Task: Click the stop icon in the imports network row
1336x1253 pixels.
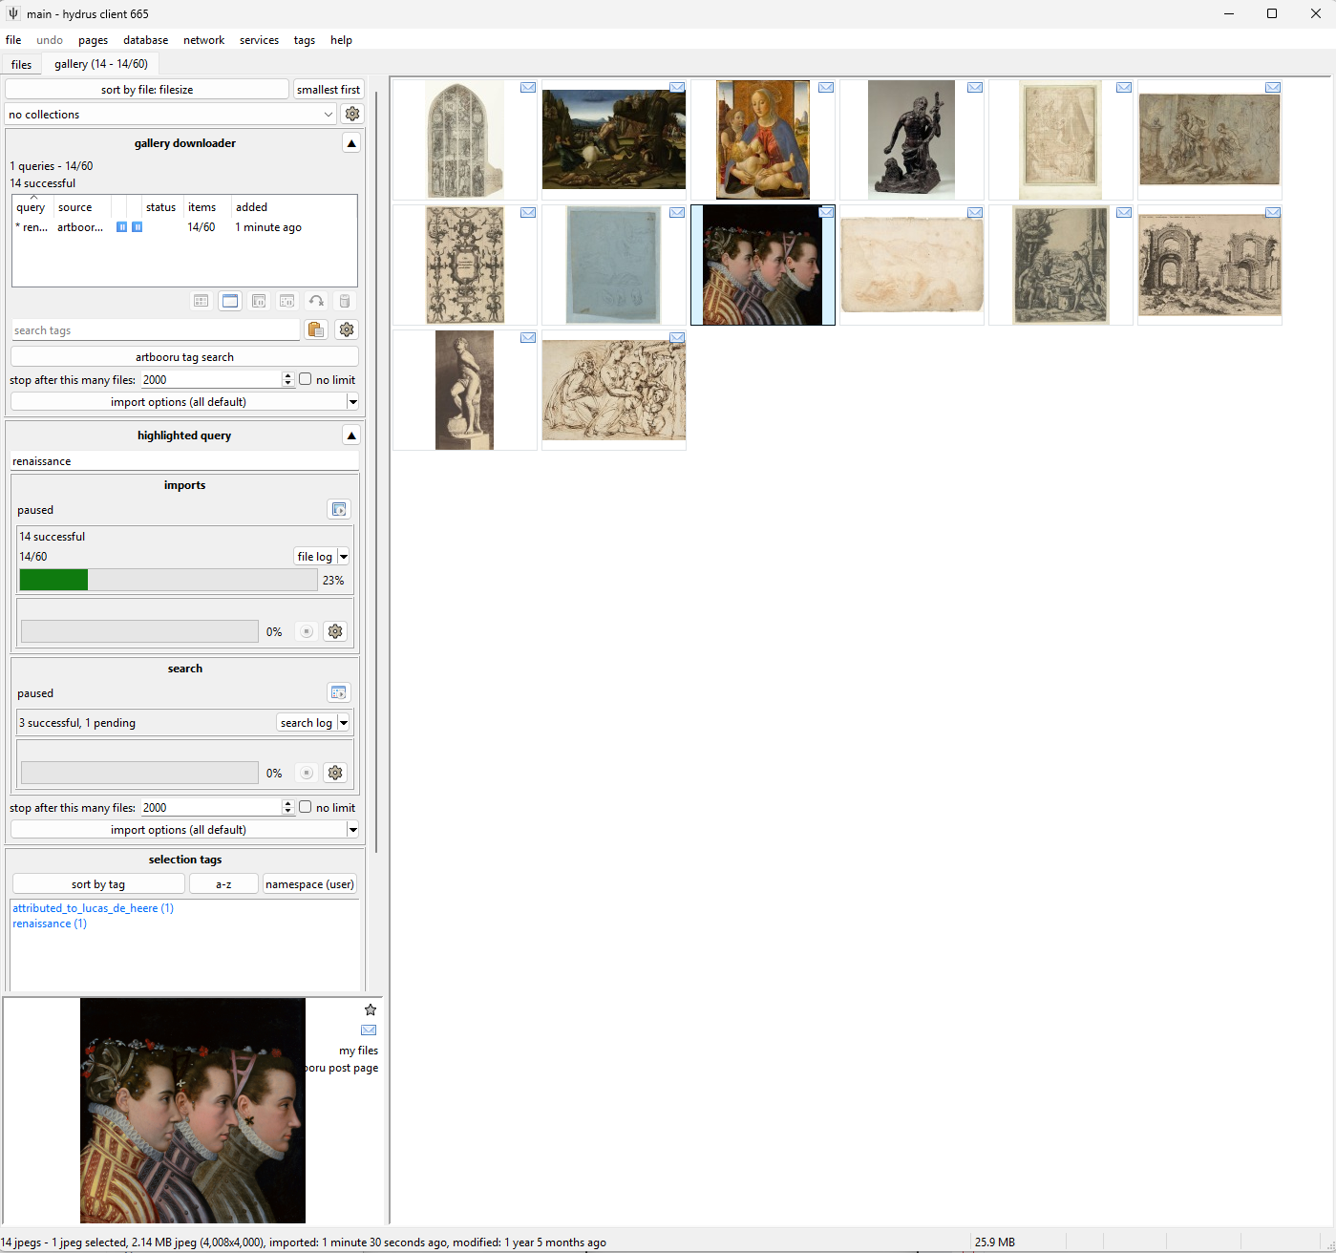Action: [307, 631]
